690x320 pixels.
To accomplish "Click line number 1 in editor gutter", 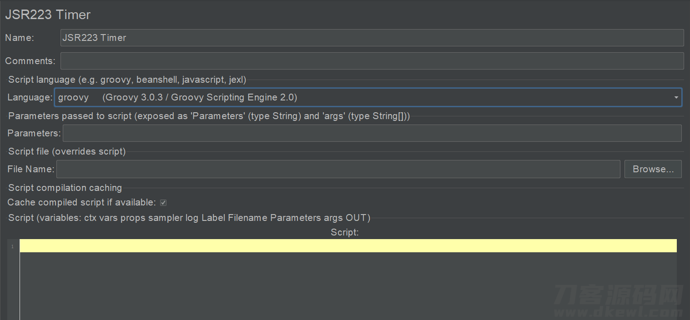I will coord(13,246).
